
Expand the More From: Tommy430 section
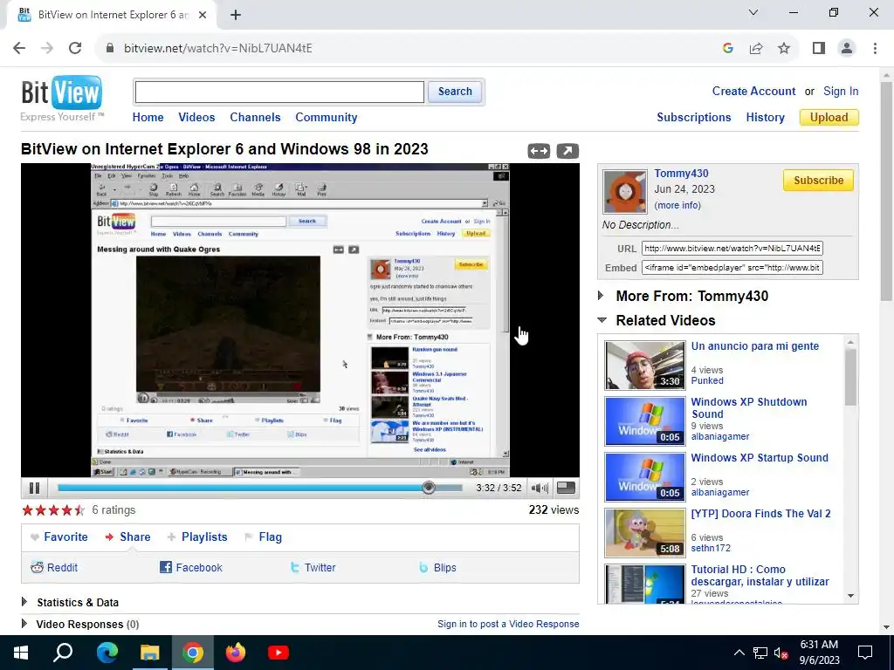click(x=601, y=296)
